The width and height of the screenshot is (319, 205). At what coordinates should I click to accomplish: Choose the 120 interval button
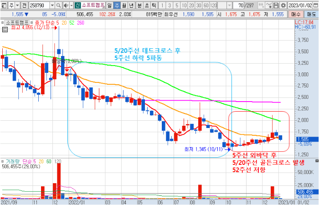pyautogui.click(x=213, y=5)
